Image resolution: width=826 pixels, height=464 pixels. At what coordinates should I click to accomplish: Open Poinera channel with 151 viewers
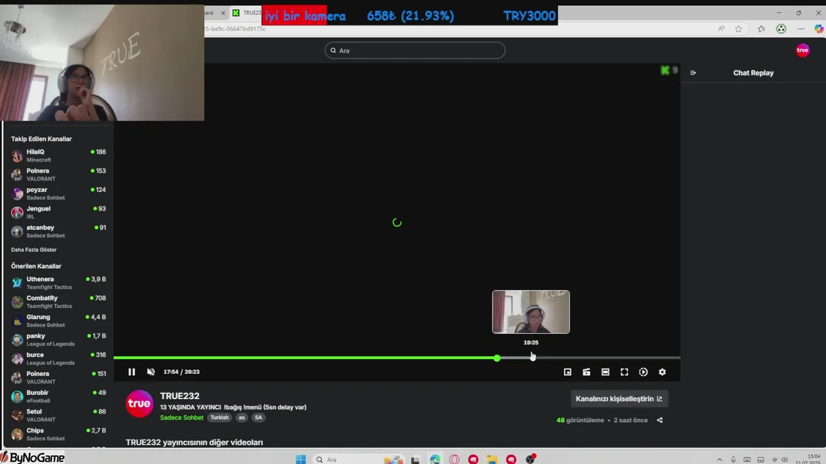[58, 378]
